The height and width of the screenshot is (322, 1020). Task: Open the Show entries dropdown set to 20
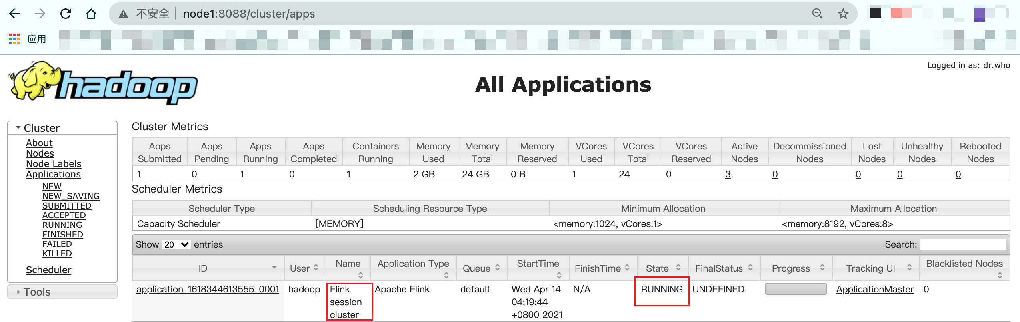[x=176, y=244]
